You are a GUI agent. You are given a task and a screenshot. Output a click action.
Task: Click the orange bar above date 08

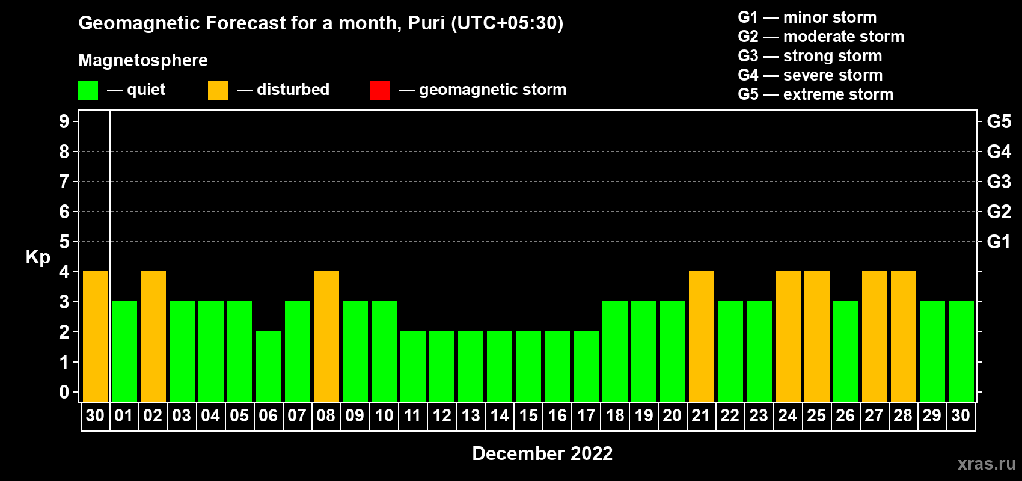pyautogui.click(x=326, y=337)
